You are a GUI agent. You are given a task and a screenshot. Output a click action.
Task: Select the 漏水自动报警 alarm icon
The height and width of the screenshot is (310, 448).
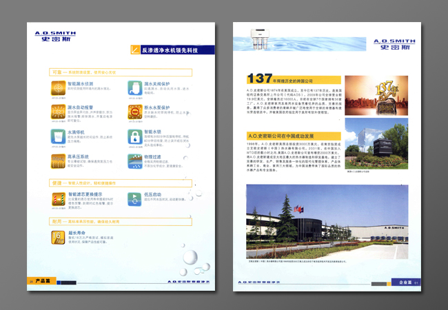(x=59, y=112)
